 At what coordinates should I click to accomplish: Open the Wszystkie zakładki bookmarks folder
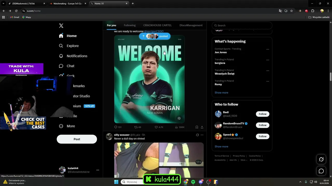(319, 17)
